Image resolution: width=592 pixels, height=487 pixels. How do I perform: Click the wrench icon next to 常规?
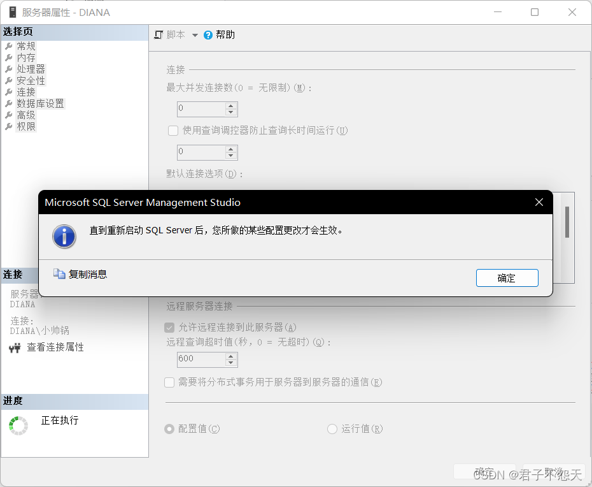9,46
